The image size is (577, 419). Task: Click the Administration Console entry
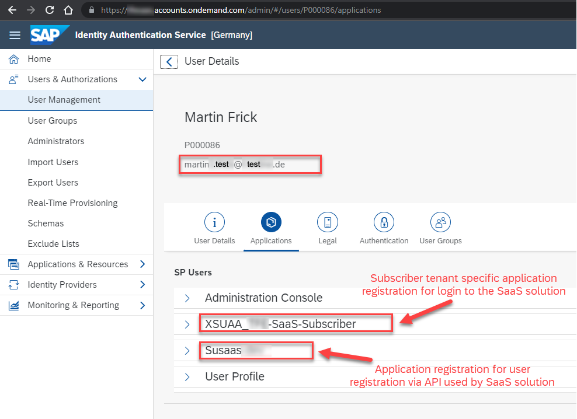[x=263, y=298]
